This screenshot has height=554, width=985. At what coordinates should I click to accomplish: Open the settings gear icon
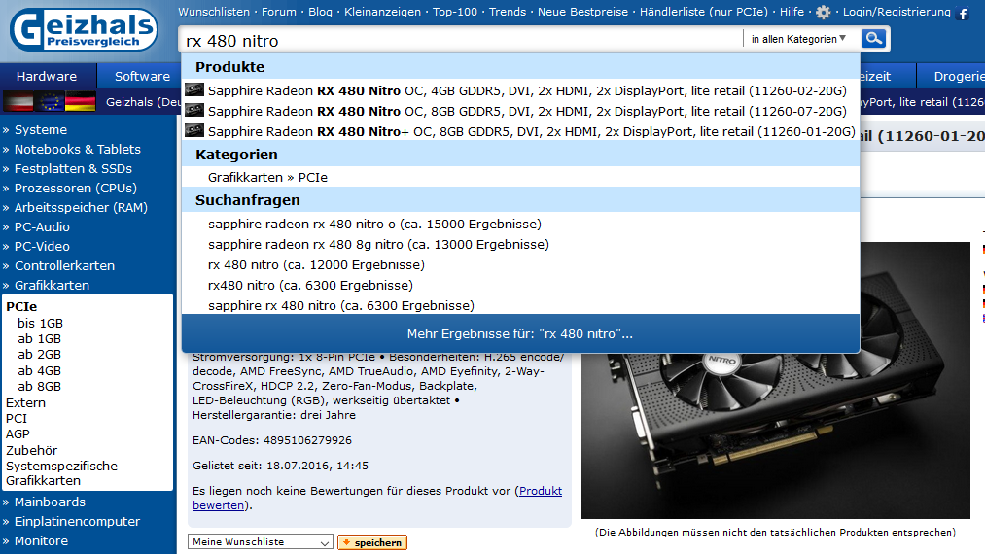pos(823,12)
